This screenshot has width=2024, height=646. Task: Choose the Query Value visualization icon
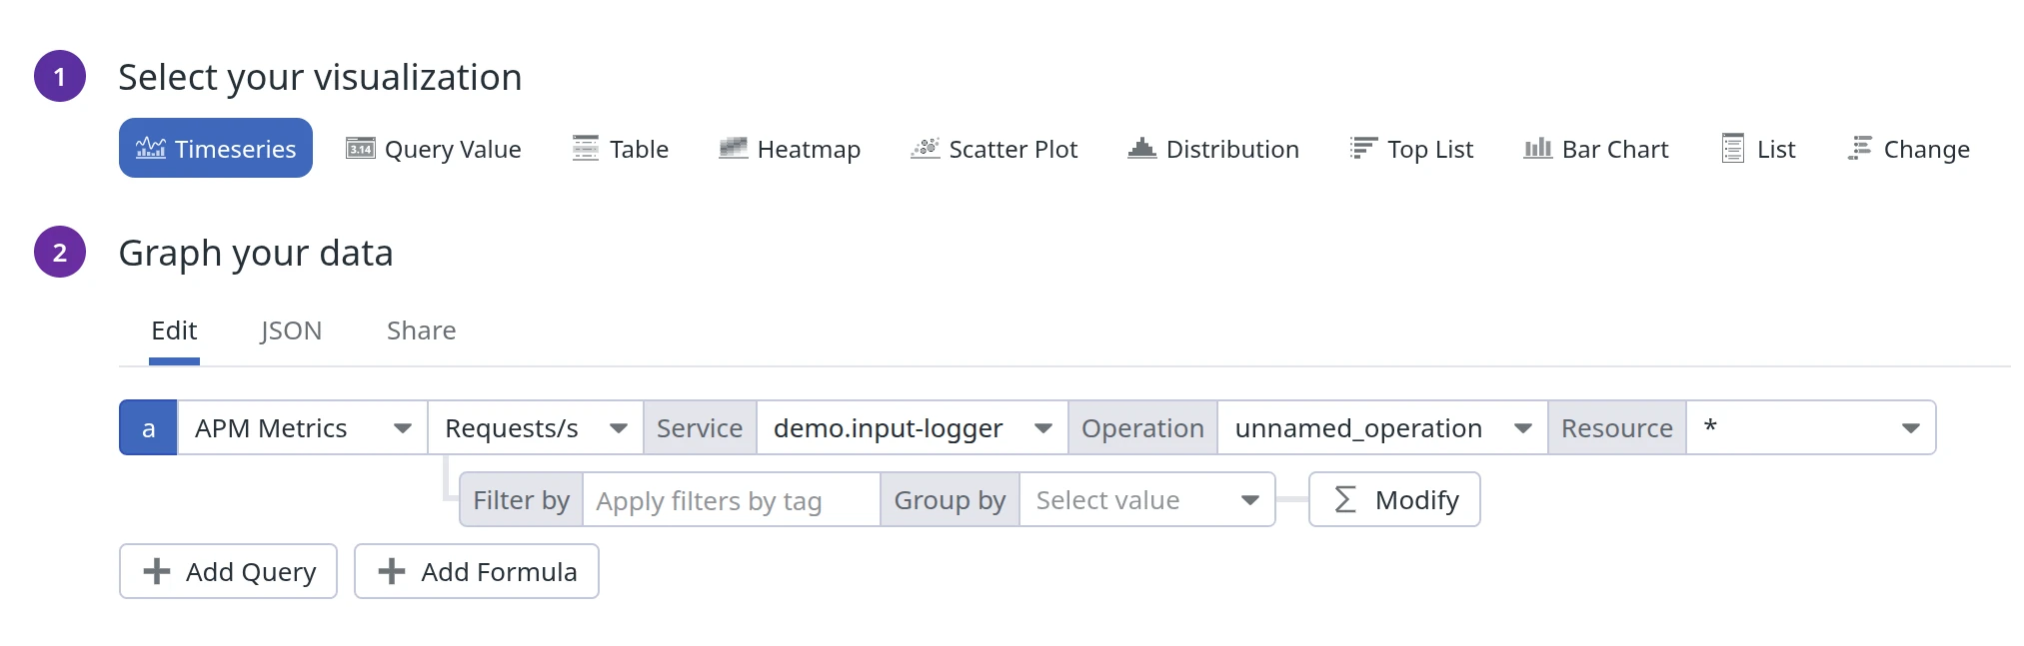[360, 149]
